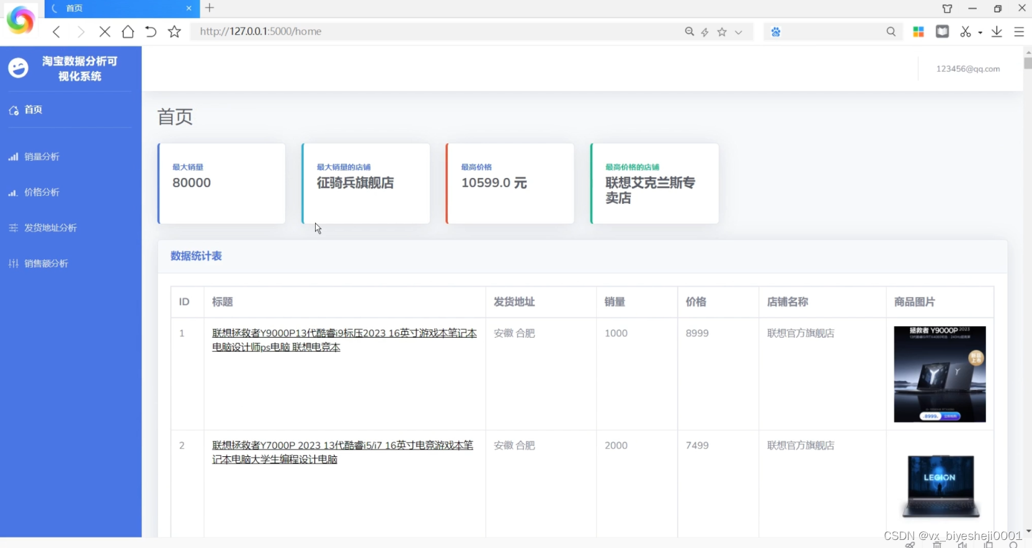Click the sidebar smiley logo icon

pyautogui.click(x=18, y=68)
